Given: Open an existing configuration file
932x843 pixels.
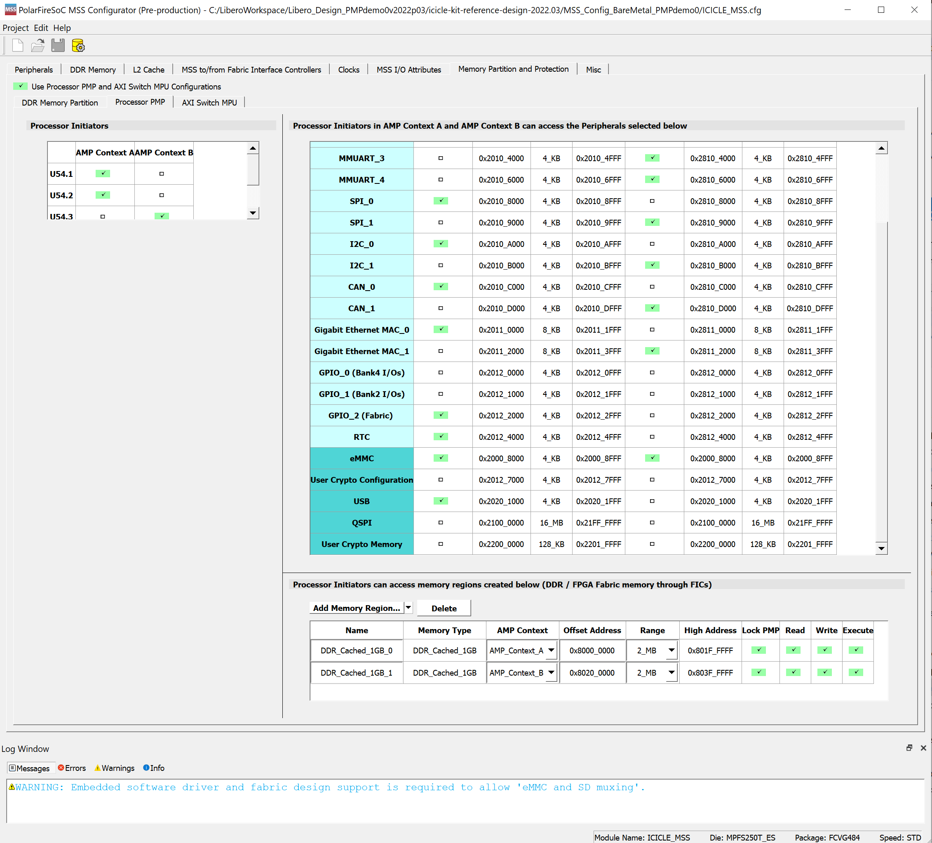Looking at the screenshot, I should (x=38, y=45).
